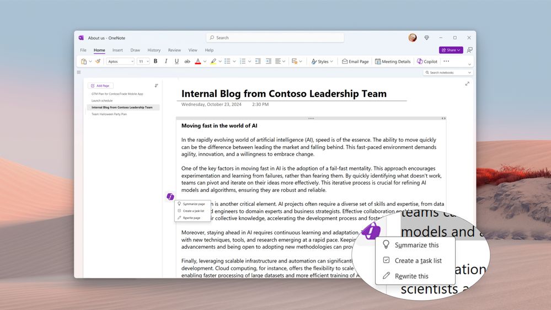Sort pages with the sort icon

(x=157, y=85)
